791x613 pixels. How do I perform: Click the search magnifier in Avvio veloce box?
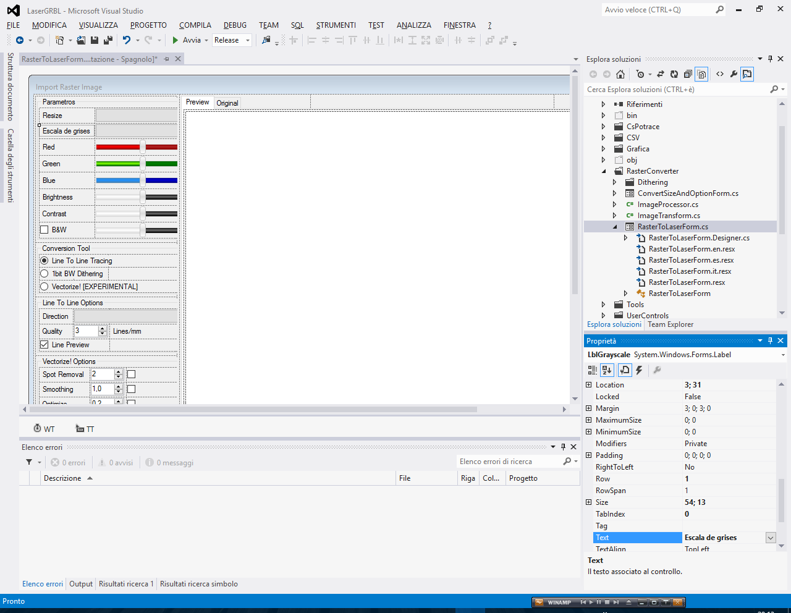(719, 9)
